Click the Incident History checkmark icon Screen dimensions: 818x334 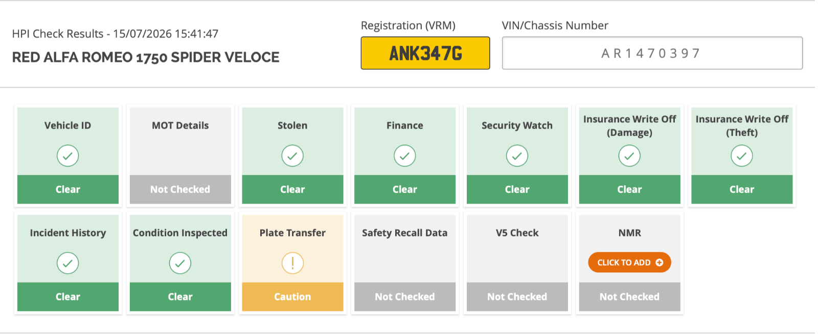click(68, 263)
